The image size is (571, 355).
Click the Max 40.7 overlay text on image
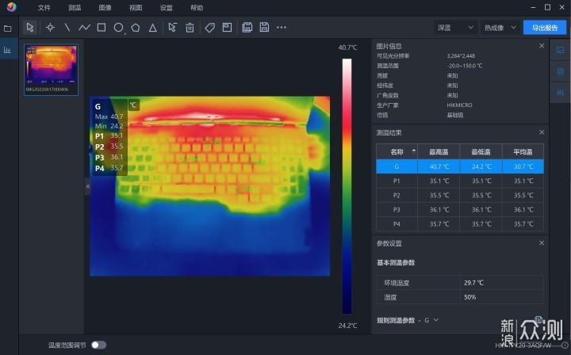coord(109,116)
